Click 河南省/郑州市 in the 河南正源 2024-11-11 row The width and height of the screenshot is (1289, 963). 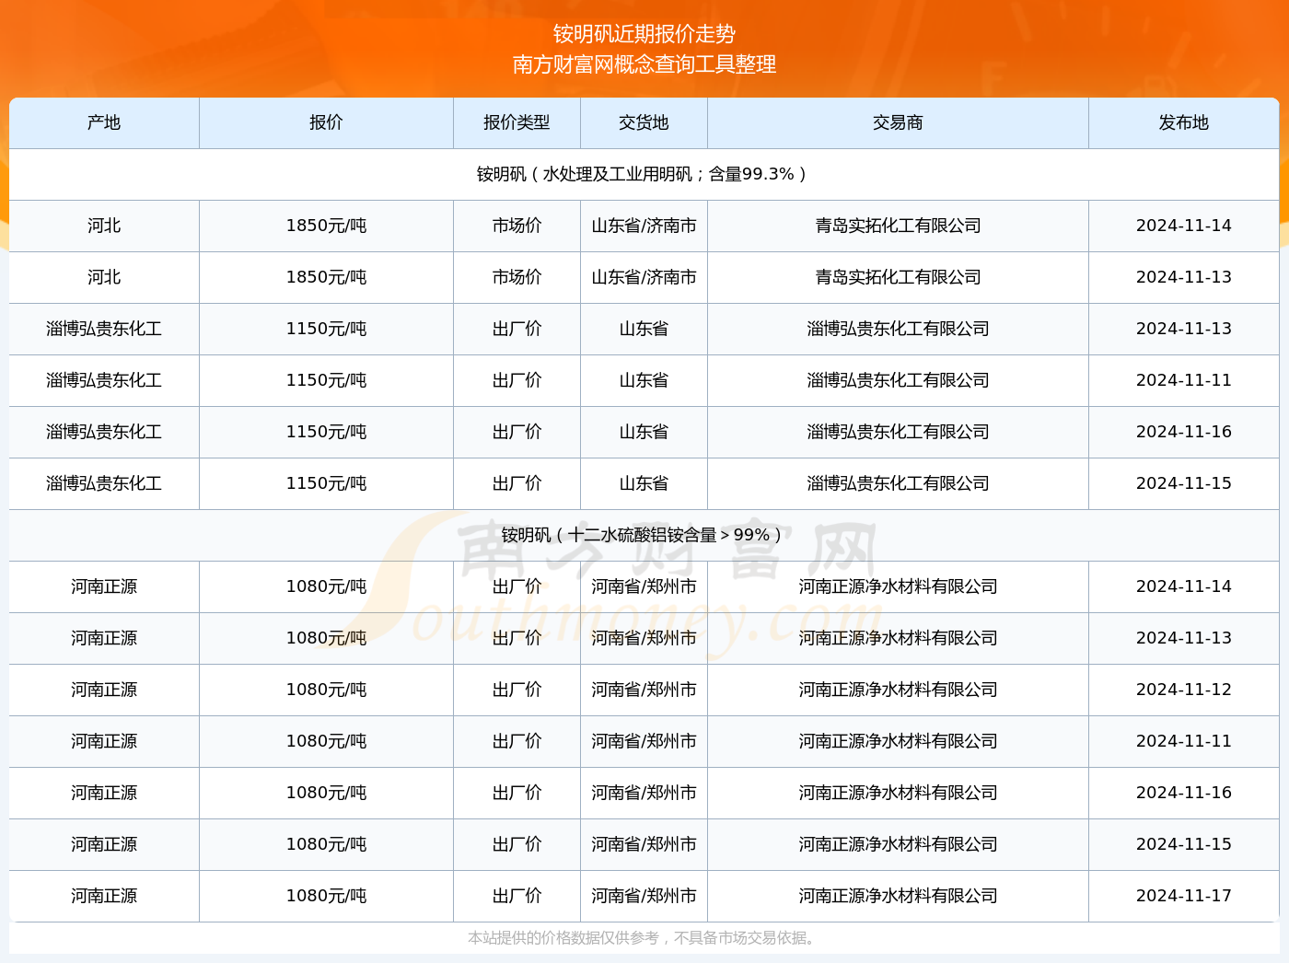pyautogui.click(x=644, y=741)
